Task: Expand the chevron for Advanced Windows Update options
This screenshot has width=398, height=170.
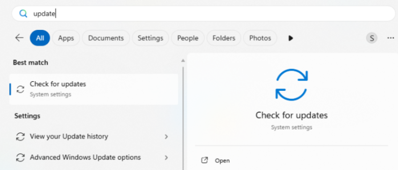Action: tap(166, 158)
